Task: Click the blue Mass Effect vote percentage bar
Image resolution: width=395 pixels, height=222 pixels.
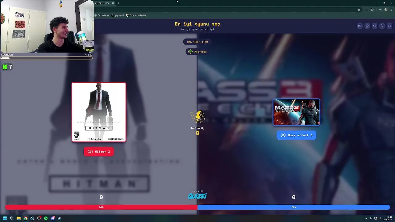Action: tap(294, 207)
